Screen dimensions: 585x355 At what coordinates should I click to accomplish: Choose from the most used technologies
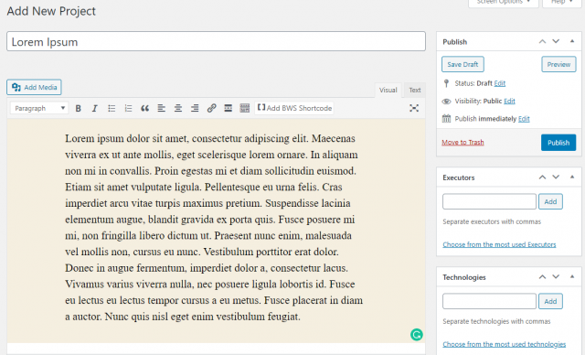[x=504, y=344]
